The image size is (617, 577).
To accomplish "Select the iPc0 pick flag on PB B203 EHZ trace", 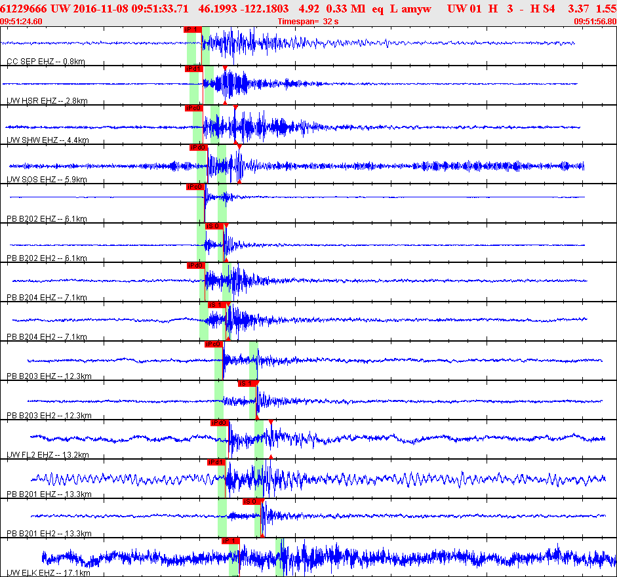I will pyautogui.click(x=214, y=344).
